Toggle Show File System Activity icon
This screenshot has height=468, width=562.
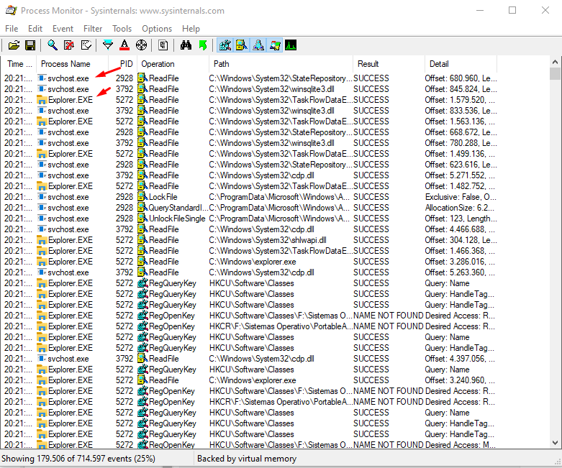pyautogui.click(x=242, y=45)
